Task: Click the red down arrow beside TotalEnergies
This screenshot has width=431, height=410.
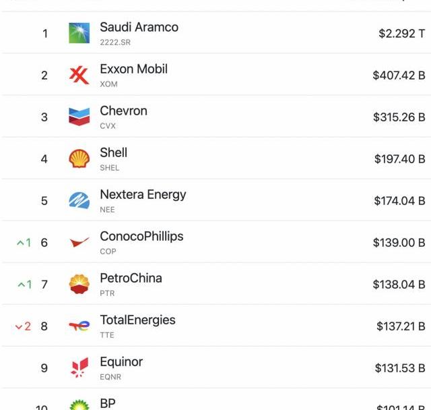Action: (19, 326)
